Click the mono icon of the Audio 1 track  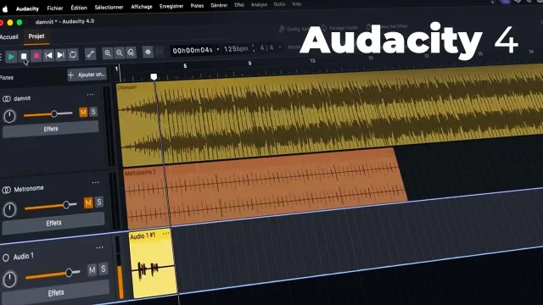(x=6, y=258)
